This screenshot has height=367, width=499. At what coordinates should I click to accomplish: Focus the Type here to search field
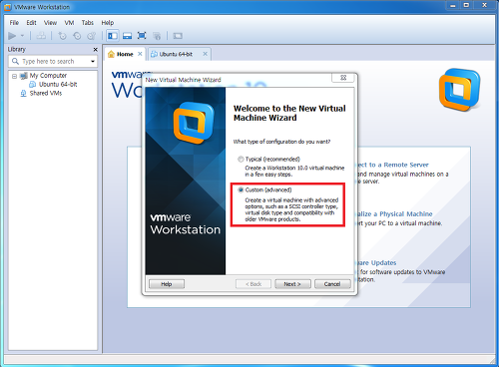tap(53, 62)
